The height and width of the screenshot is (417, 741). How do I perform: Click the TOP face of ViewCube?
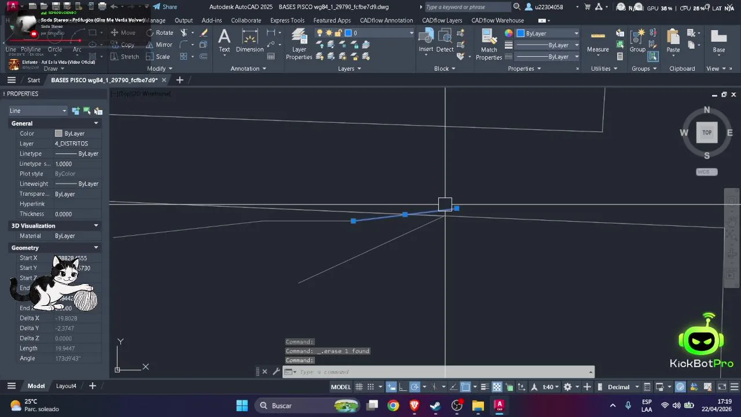[x=707, y=133]
